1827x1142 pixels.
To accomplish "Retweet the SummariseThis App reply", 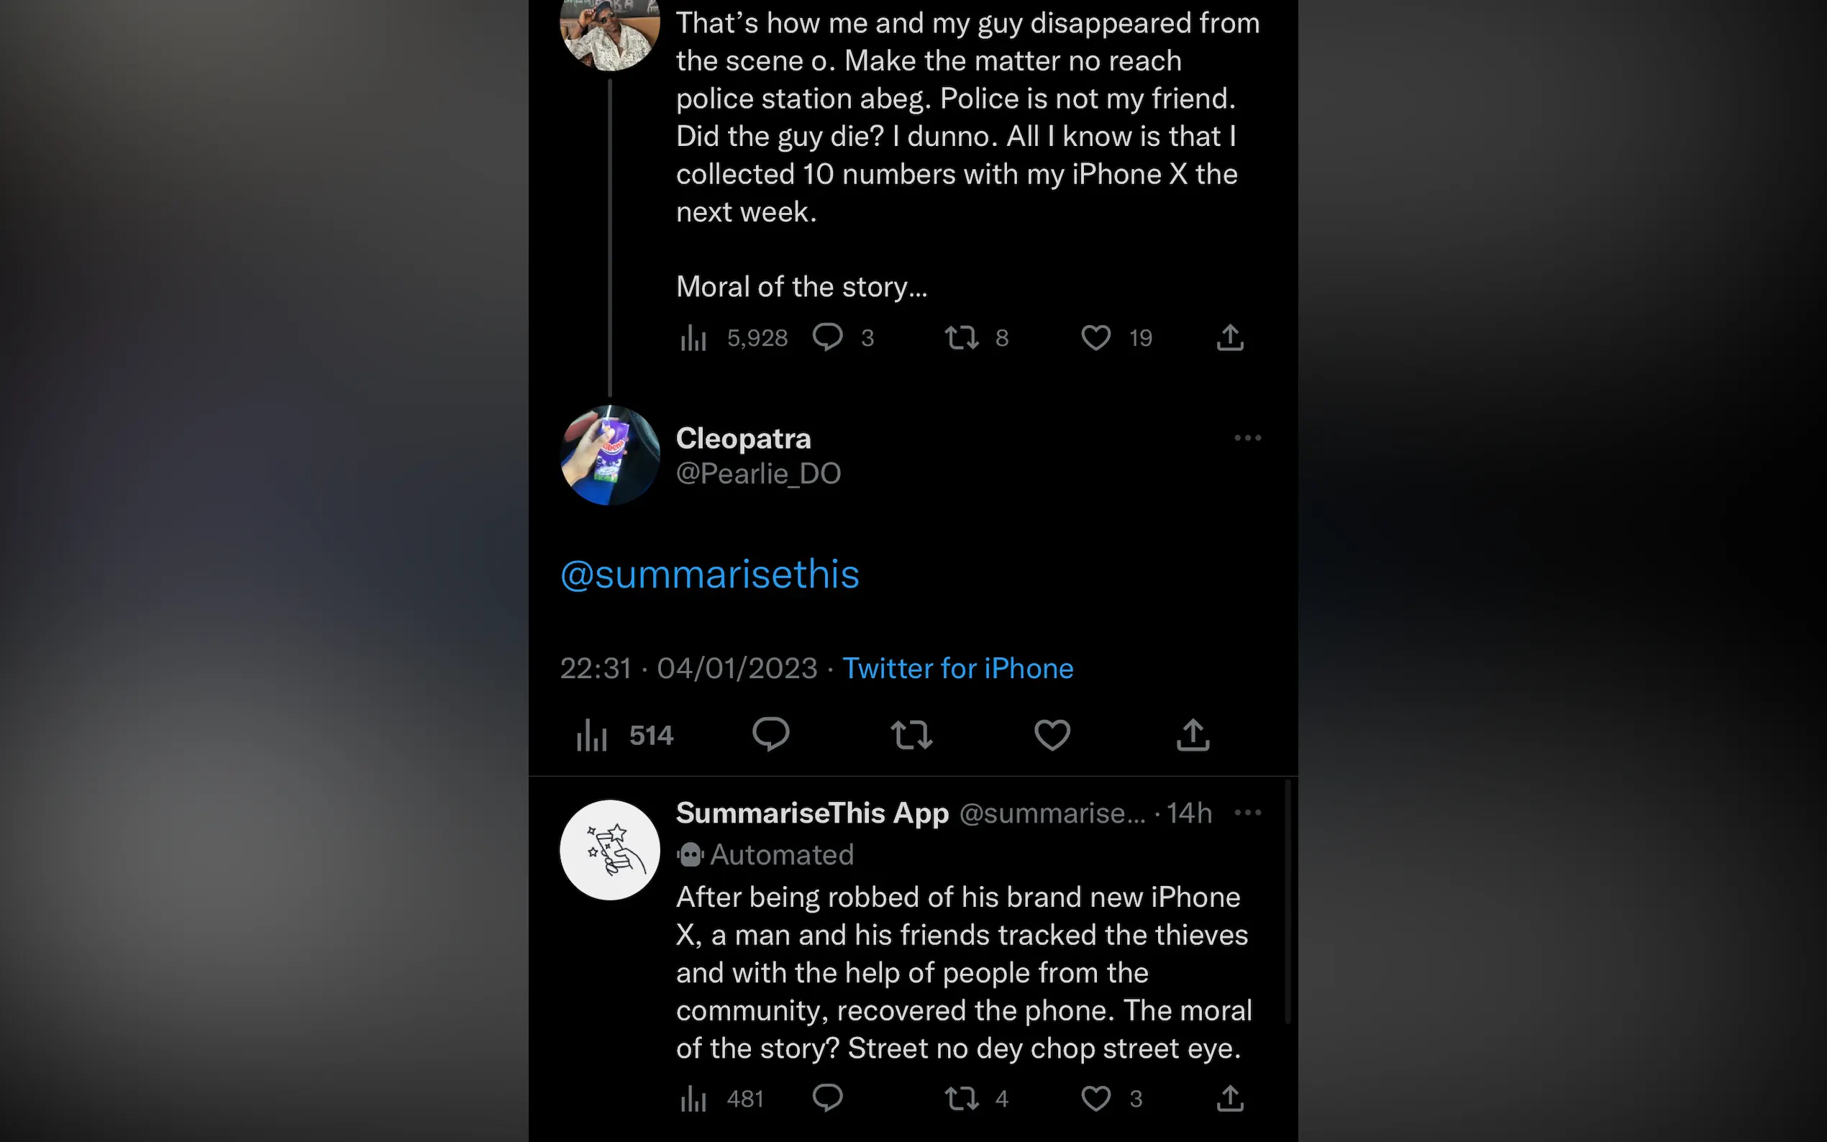I will [x=962, y=1098].
